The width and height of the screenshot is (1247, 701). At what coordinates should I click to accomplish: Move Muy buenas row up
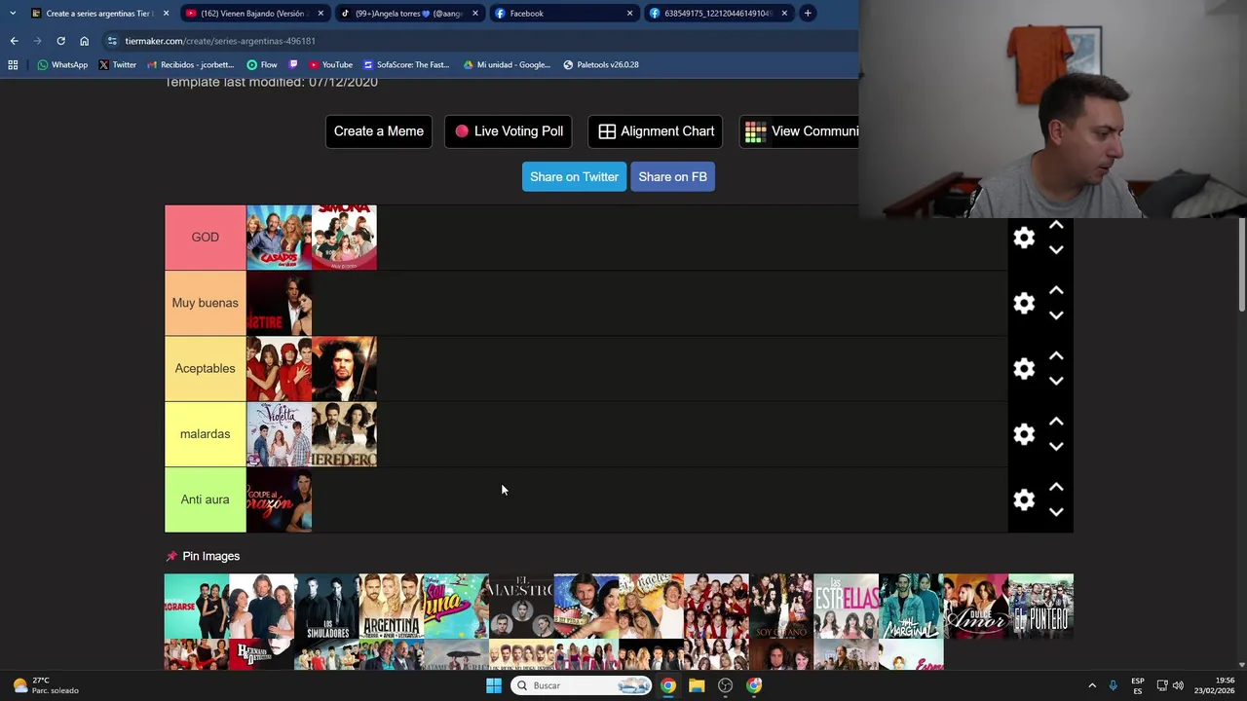(x=1056, y=290)
